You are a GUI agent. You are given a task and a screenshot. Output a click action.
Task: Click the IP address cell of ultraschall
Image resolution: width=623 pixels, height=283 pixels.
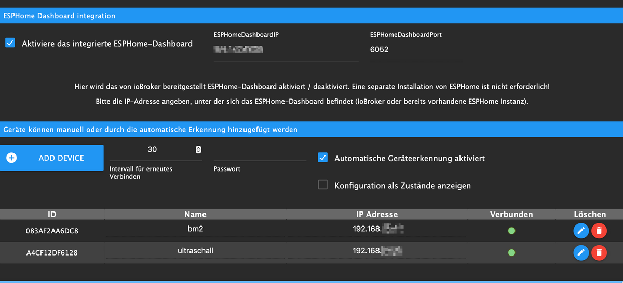[x=378, y=251]
